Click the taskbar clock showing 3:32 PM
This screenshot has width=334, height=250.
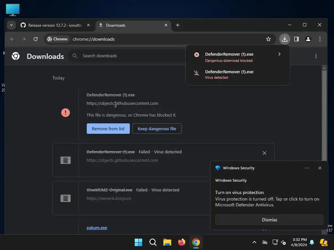(x=299, y=242)
